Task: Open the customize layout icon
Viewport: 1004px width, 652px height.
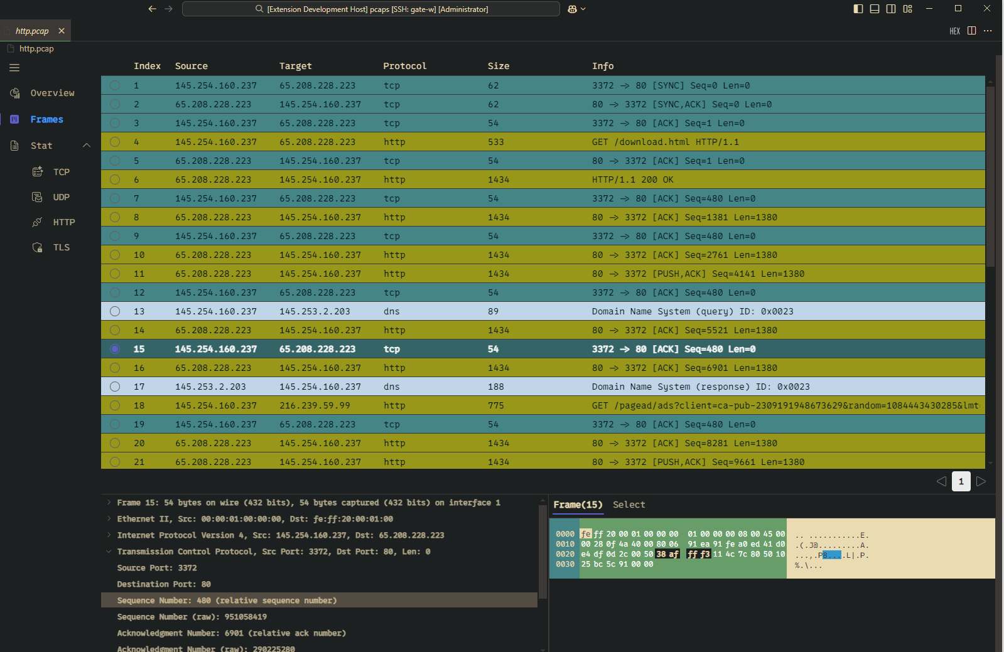Action: pos(907,9)
